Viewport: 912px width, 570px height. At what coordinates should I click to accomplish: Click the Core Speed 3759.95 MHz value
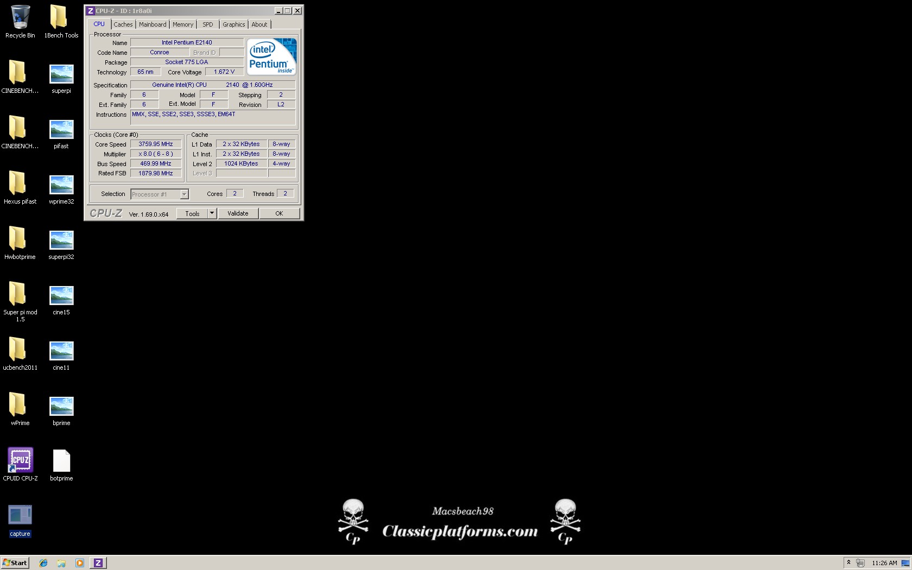(x=156, y=144)
